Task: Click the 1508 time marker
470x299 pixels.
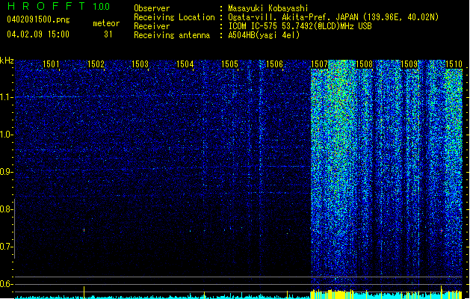Action: [x=364, y=64]
